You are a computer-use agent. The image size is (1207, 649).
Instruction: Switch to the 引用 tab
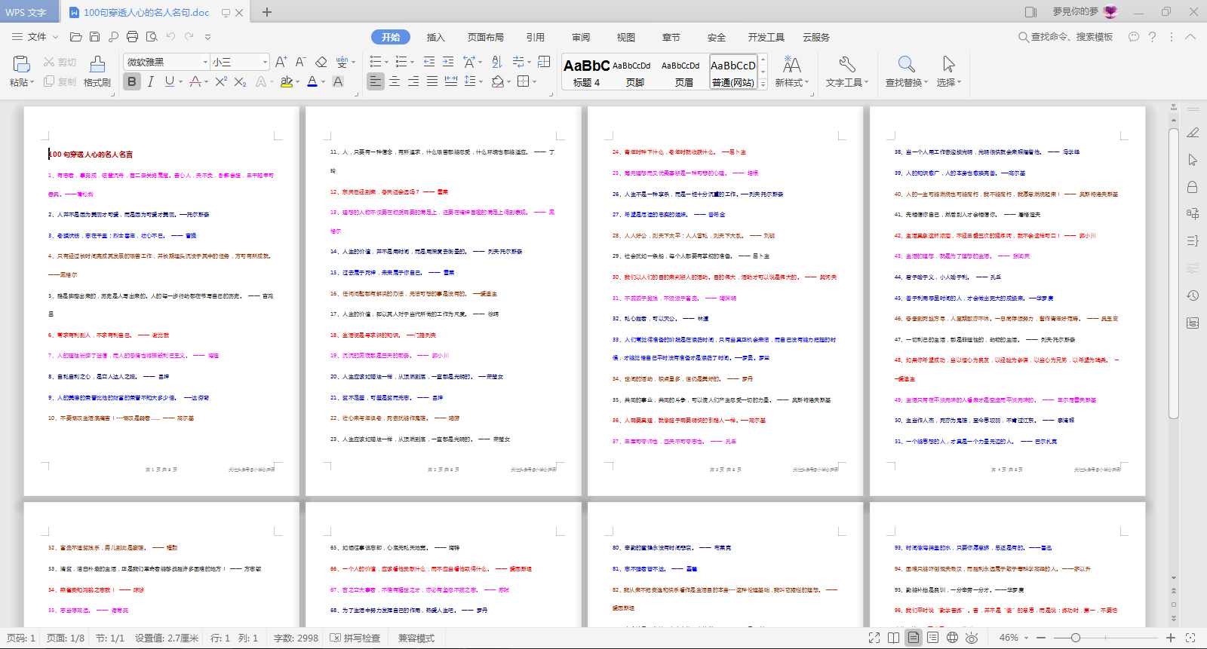(536, 37)
